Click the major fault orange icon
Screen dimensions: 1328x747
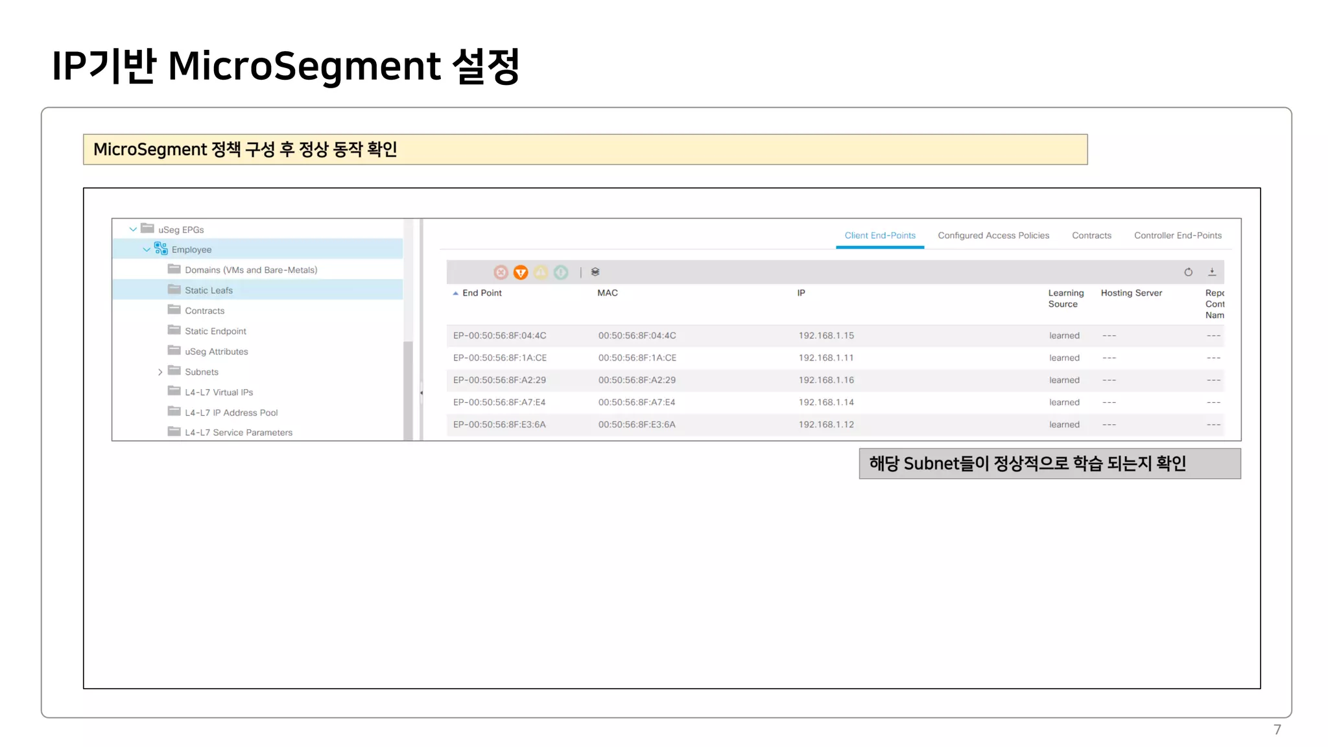pyautogui.click(x=521, y=272)
